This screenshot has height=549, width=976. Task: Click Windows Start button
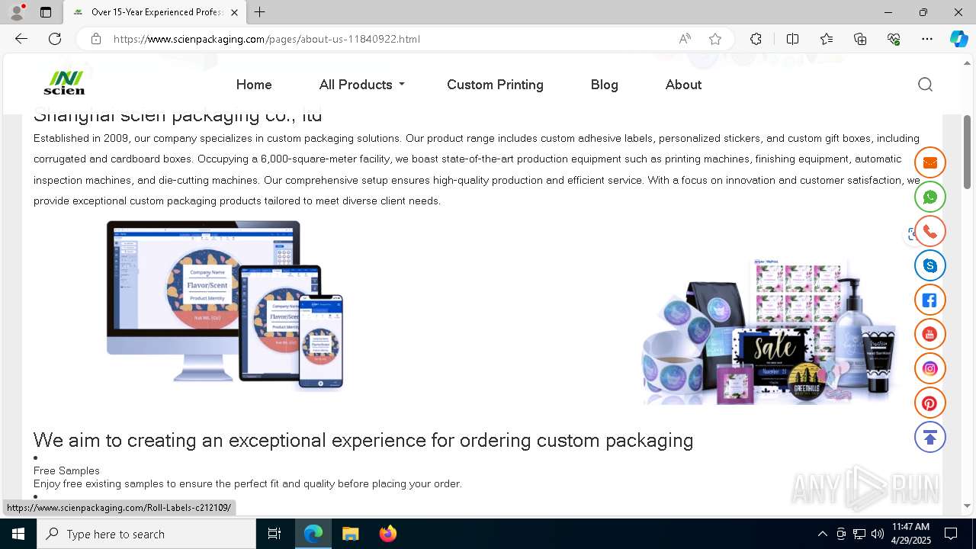pyautogui.click(x=18, y=534)
